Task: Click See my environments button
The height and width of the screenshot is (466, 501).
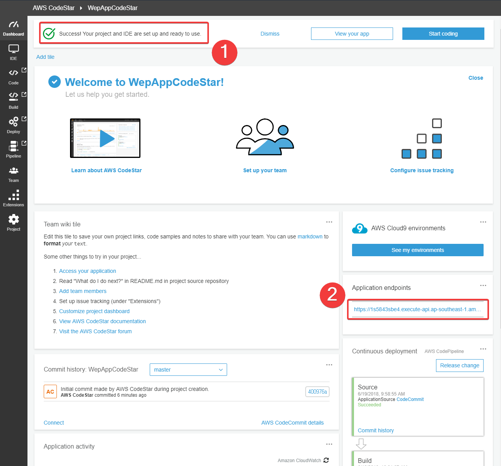Action: [x=418, y=250]
